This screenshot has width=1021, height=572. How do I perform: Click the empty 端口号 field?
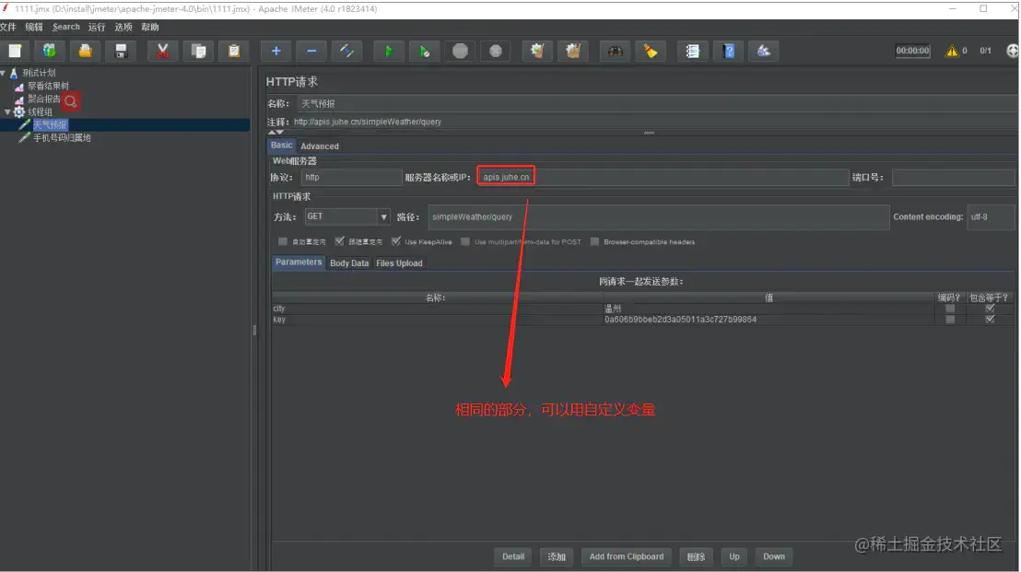coord(954,177)
